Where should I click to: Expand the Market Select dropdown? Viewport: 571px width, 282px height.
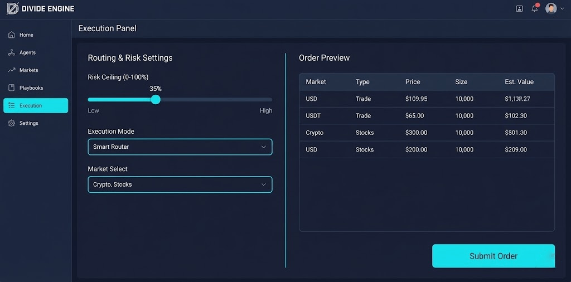(180, 184)
